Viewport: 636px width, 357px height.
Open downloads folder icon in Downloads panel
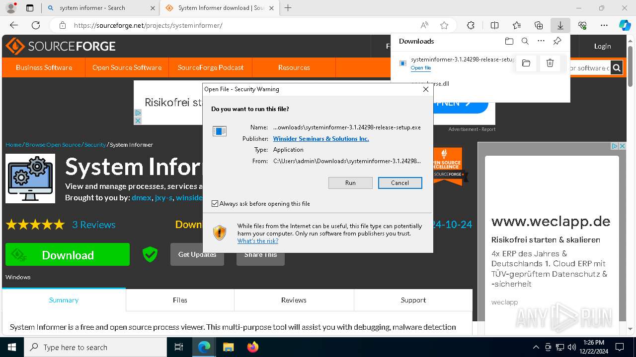(509, 41)
